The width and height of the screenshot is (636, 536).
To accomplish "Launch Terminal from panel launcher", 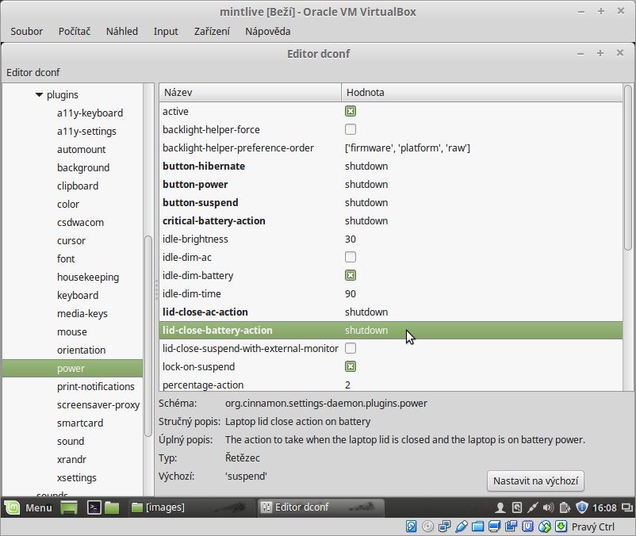I will [x=94, y=507].
